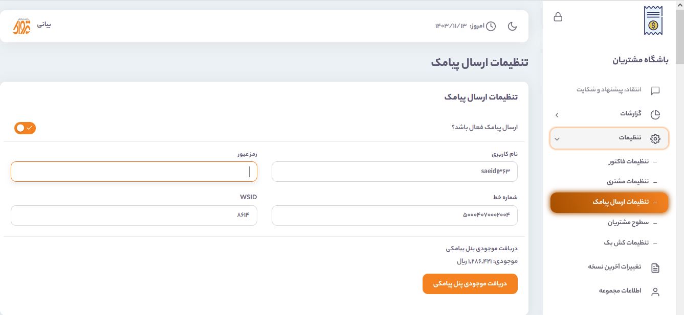
Task: Open تنظیمات مشتری settings page
Action: [628, 181]
